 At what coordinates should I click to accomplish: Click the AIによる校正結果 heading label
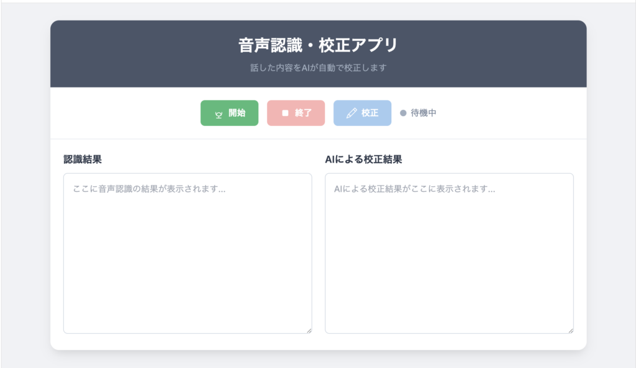click(363, 159)
